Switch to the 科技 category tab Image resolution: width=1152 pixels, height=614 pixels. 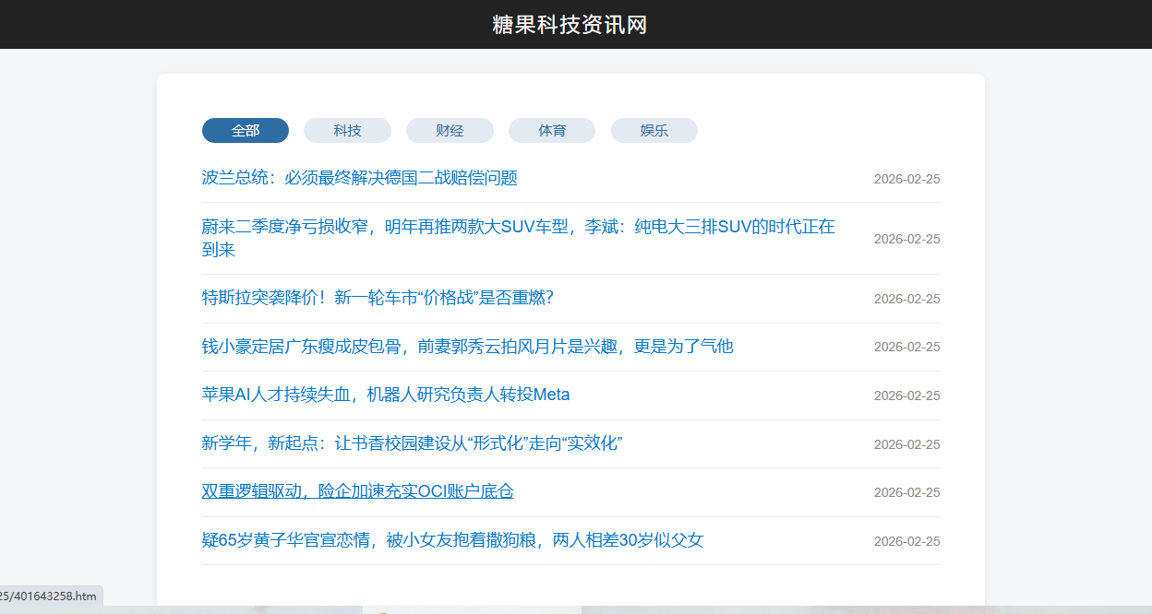point(347,131)
